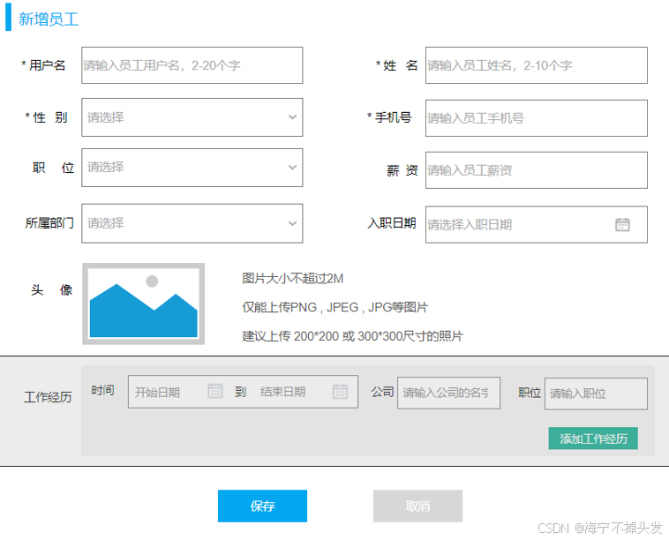Click the 头像 label
This screenshot has width=669, height=540.
[51, 290]
